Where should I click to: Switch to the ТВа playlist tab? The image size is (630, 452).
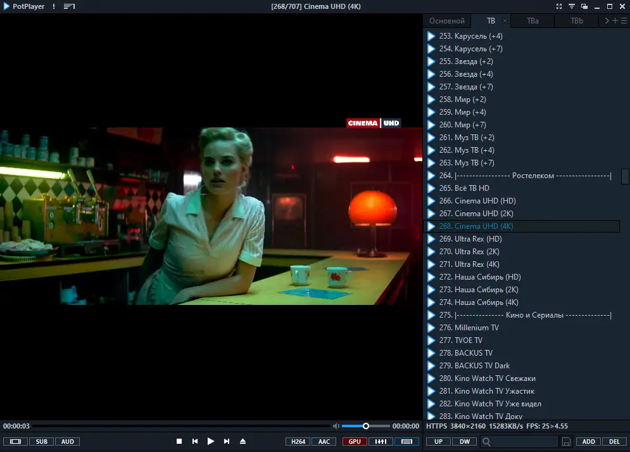point(532,20)
